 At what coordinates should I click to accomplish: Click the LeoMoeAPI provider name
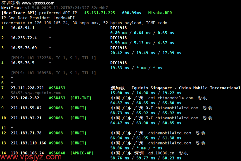point(63,18)
